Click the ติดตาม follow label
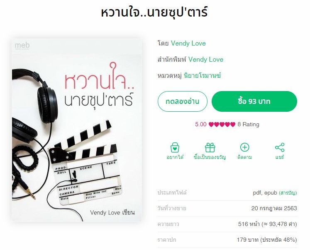Image resolution: width=310 pixels, height=250 pixels. pos(244,157)
